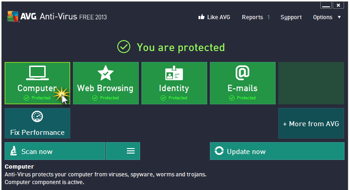Viewport: 350px width, 190px height.
Task: Open the Computer protection tile
Action: 37,83
